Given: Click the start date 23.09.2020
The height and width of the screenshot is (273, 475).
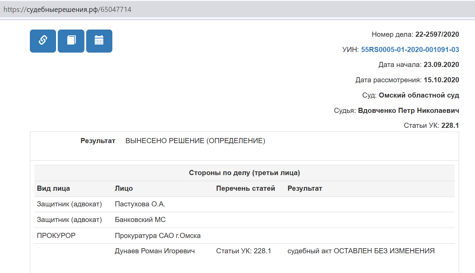Looking at the screenshot, I should (441, 65).
